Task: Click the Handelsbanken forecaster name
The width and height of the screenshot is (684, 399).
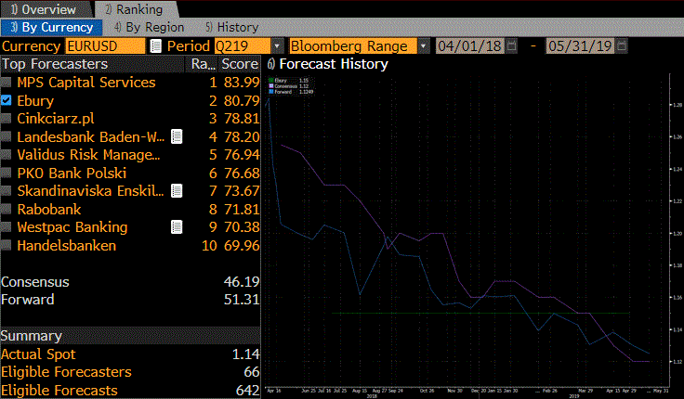Action: (x=67, y=245)
